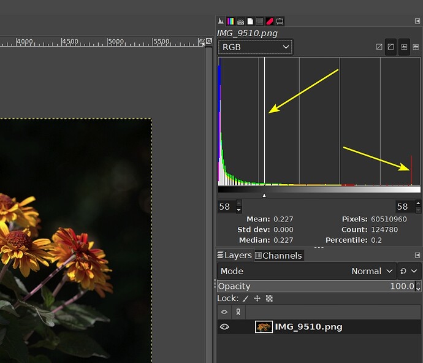
Task: Switch to the color Channels icon tab
Action: 231,21
